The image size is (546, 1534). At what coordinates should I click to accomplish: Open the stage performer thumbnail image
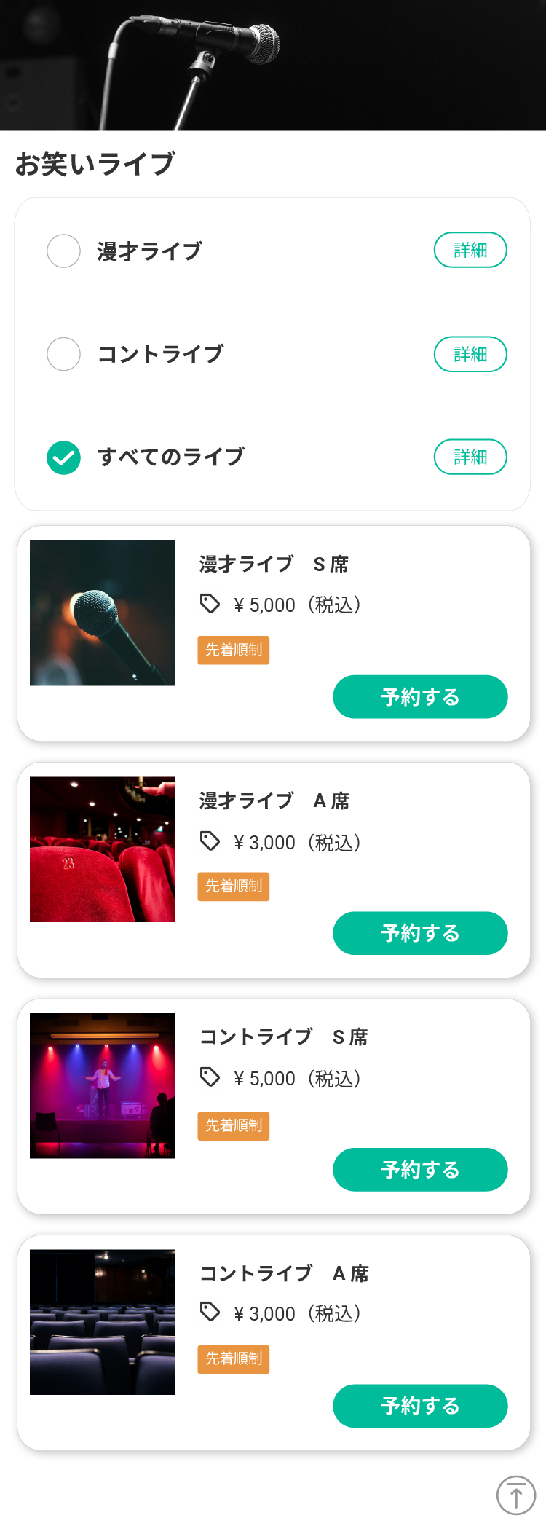pos(102,1086)
